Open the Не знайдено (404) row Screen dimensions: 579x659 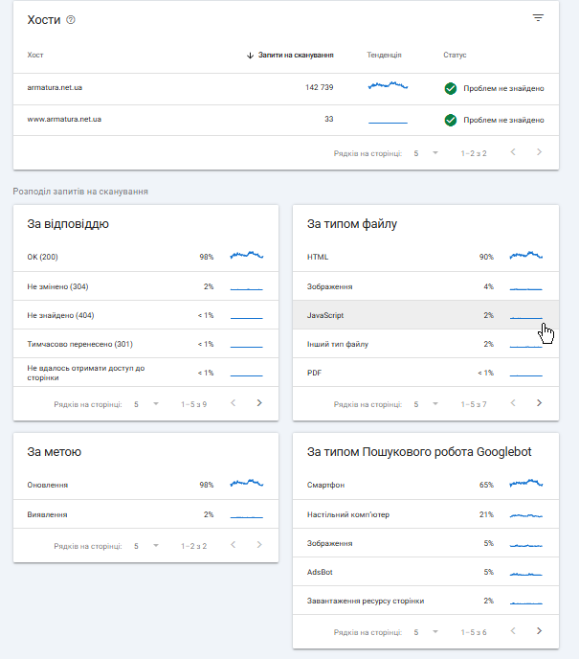145,315
